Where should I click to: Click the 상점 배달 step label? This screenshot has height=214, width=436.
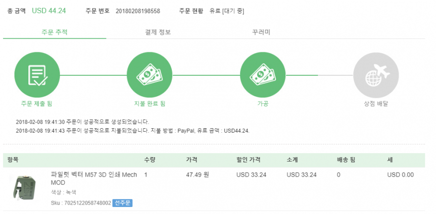coord(376,104)
